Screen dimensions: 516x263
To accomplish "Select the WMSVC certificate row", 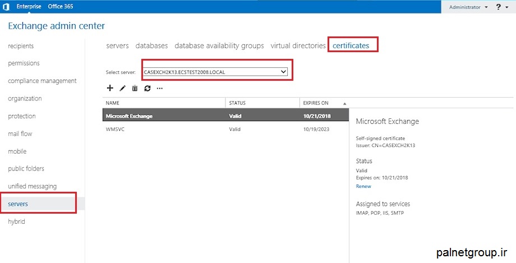I will pyautogui.click(x=225, y=129).
